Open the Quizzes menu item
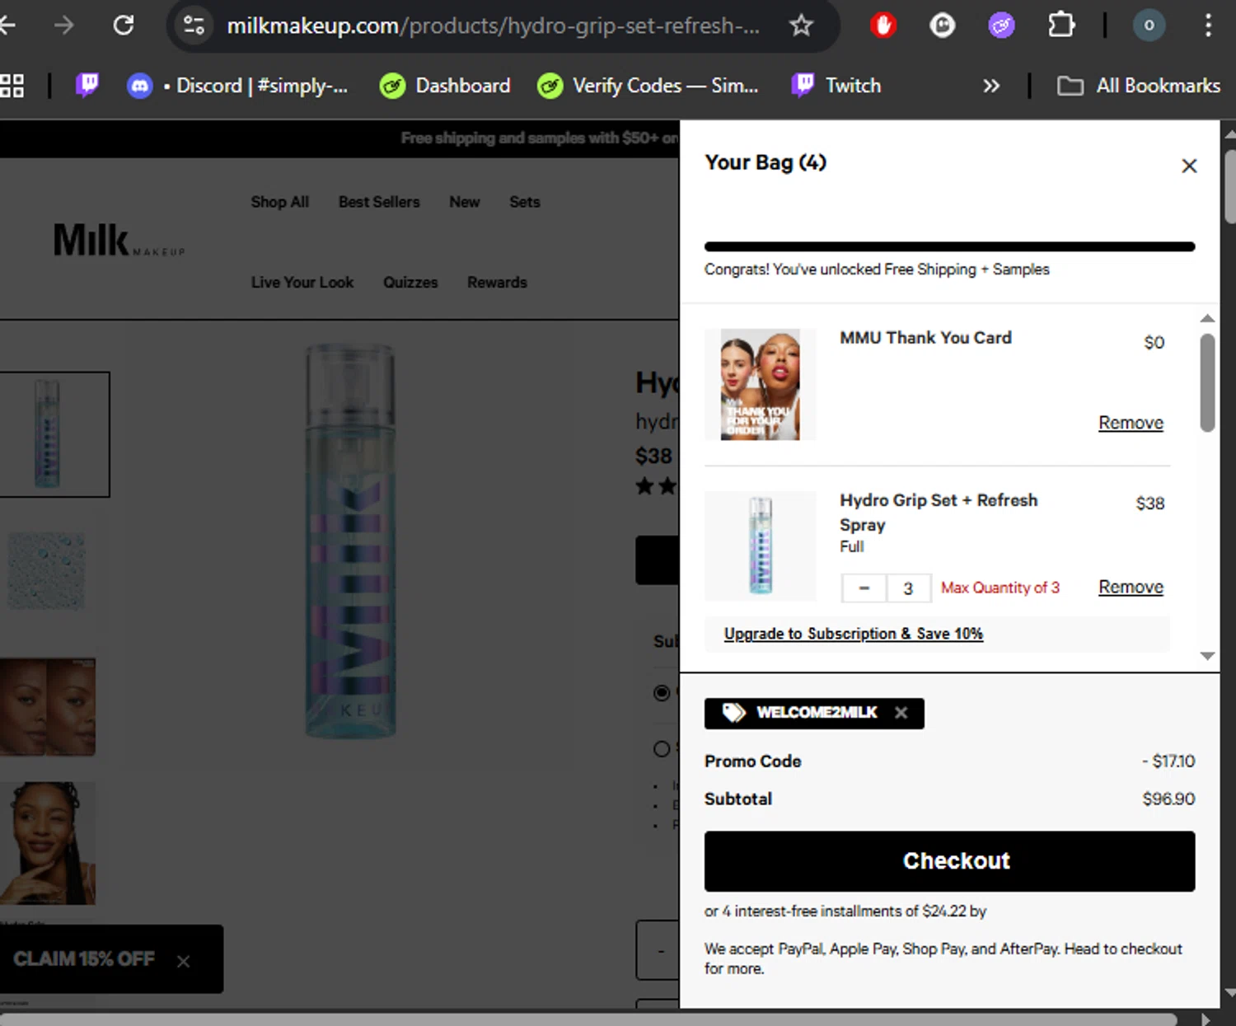 pyautogui.click(x=410, y=282)
